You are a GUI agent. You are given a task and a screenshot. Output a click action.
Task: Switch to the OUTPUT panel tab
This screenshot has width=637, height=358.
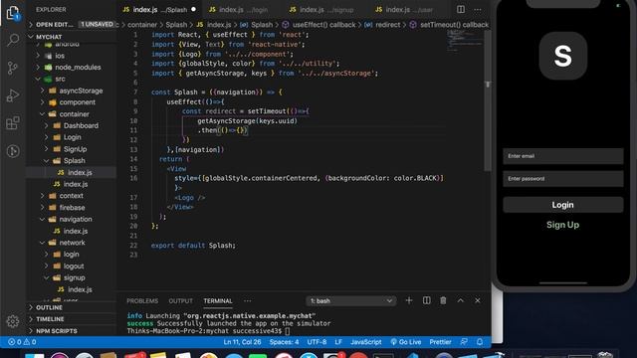tap(180, 300)
